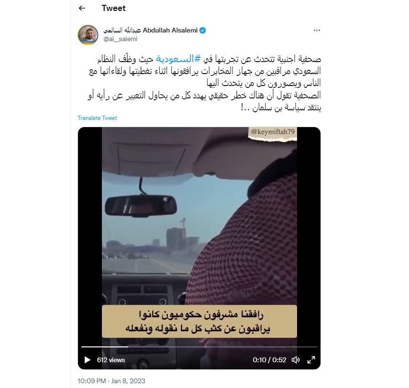Click the Arabic tweet body text
The width and height of the screenshot is (409, 388).
tap(205, 83)
